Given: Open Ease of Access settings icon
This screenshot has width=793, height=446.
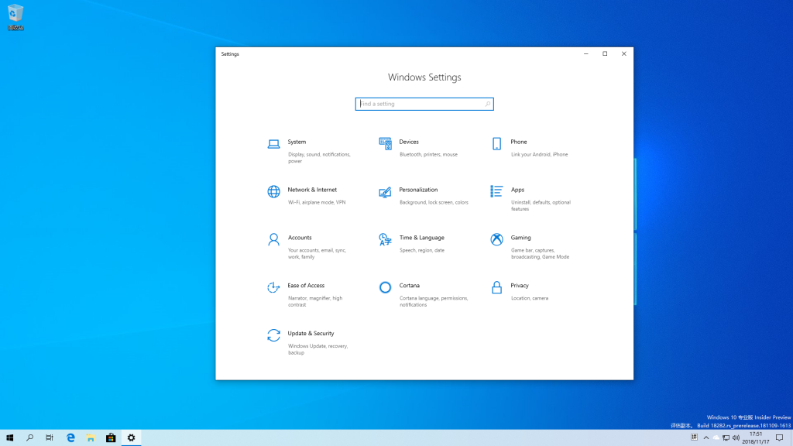Looking at the screenshot, I should coord(273,287).
